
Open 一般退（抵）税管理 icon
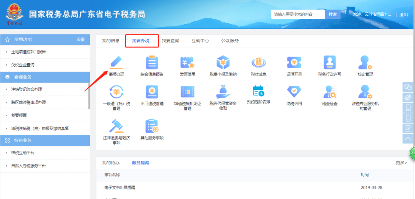116,92
